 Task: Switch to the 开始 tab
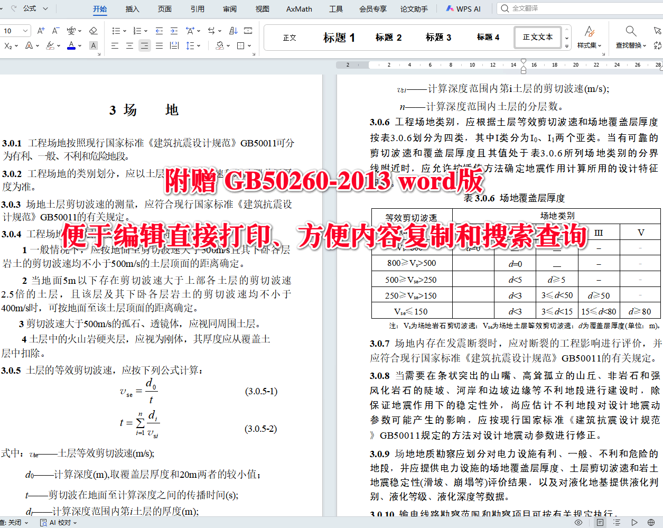point(100,9)
